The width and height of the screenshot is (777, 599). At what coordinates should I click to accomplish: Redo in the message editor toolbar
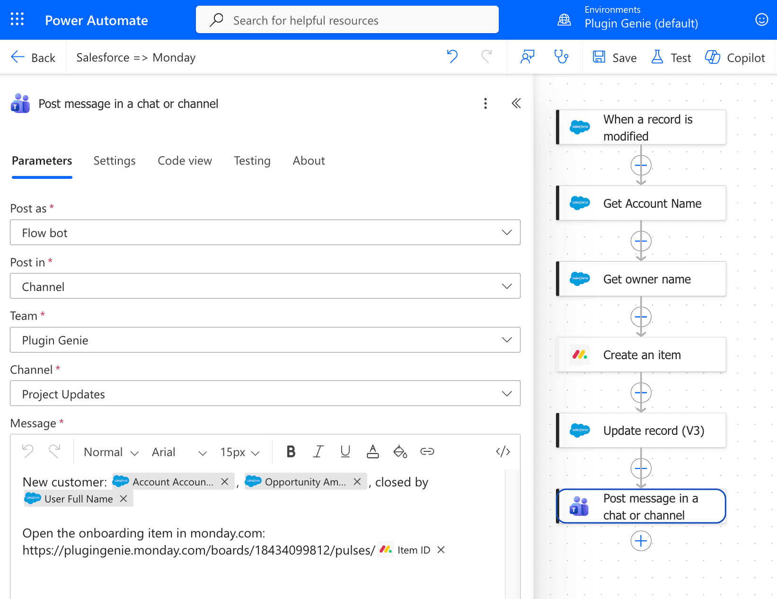point(54,451)
